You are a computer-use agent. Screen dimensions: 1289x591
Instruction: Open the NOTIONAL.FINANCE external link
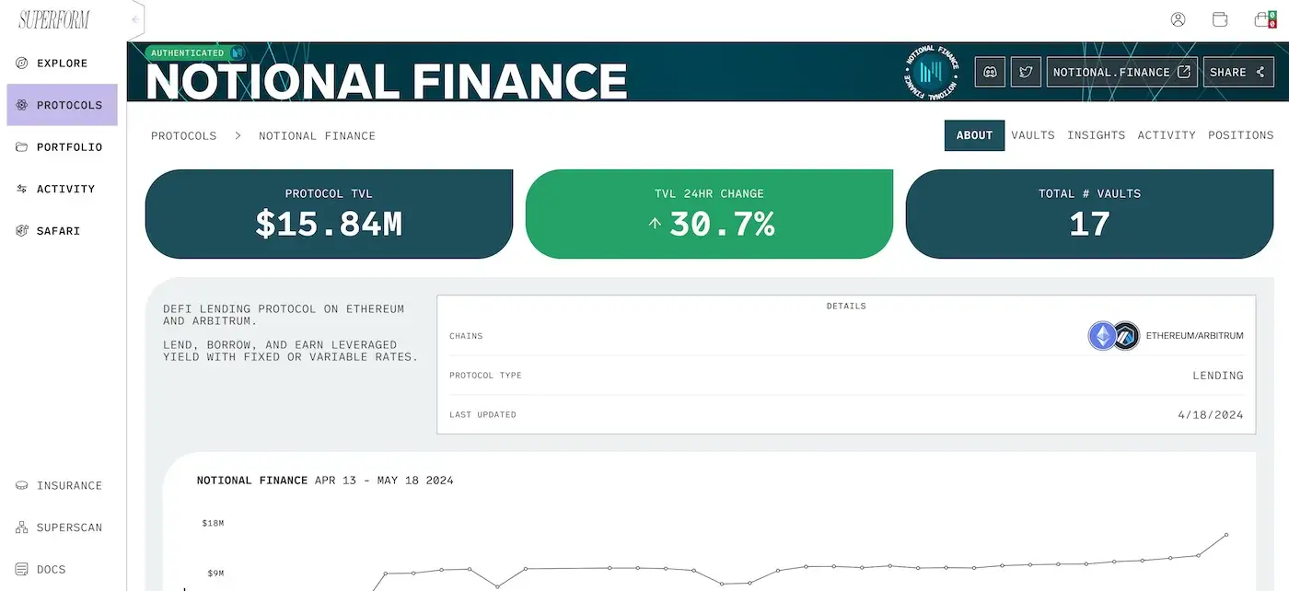click(x=1121, y=72)
